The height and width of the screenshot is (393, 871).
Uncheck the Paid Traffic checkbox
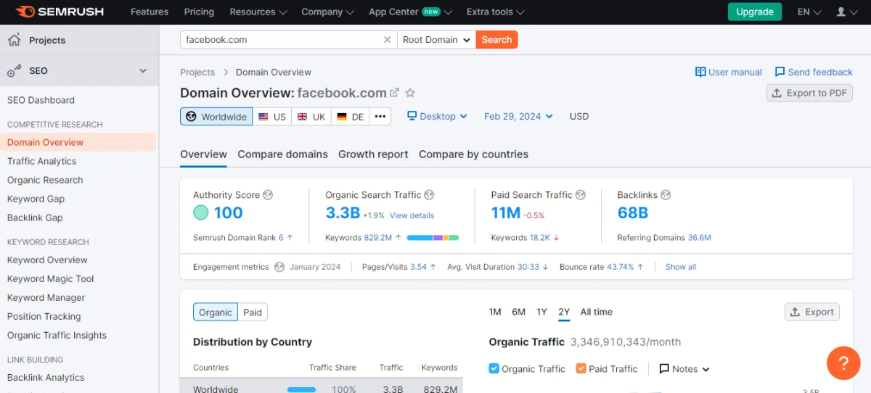[x=581, y=368]
